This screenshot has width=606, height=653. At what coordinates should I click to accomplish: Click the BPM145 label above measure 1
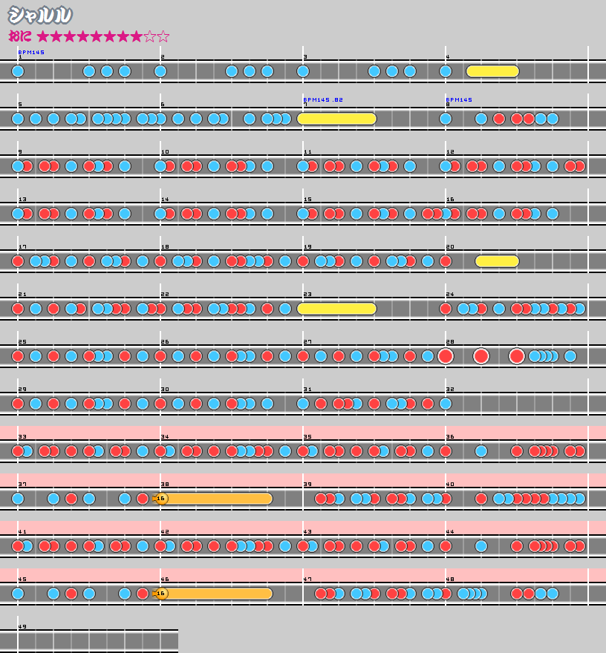click(x=31, y=52)
